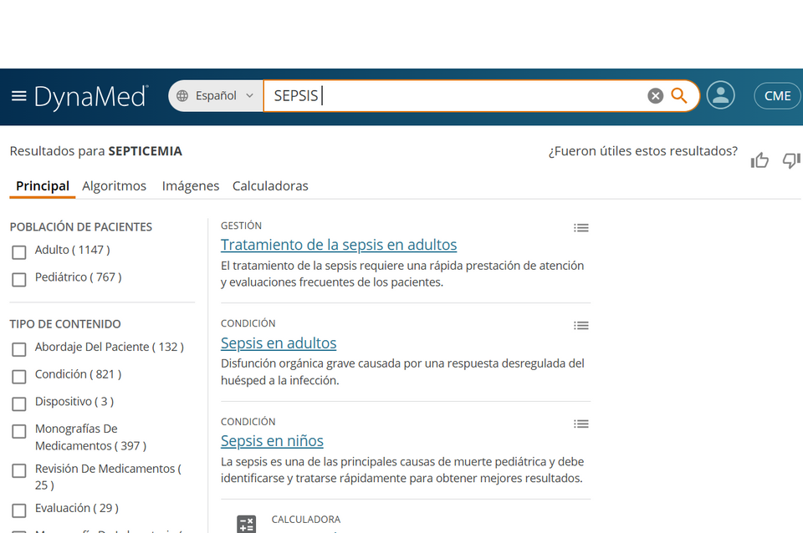This screenshot has height=533, width=803.
Task: Switch to the Algoritmos tab
Action: coord(114,186)
